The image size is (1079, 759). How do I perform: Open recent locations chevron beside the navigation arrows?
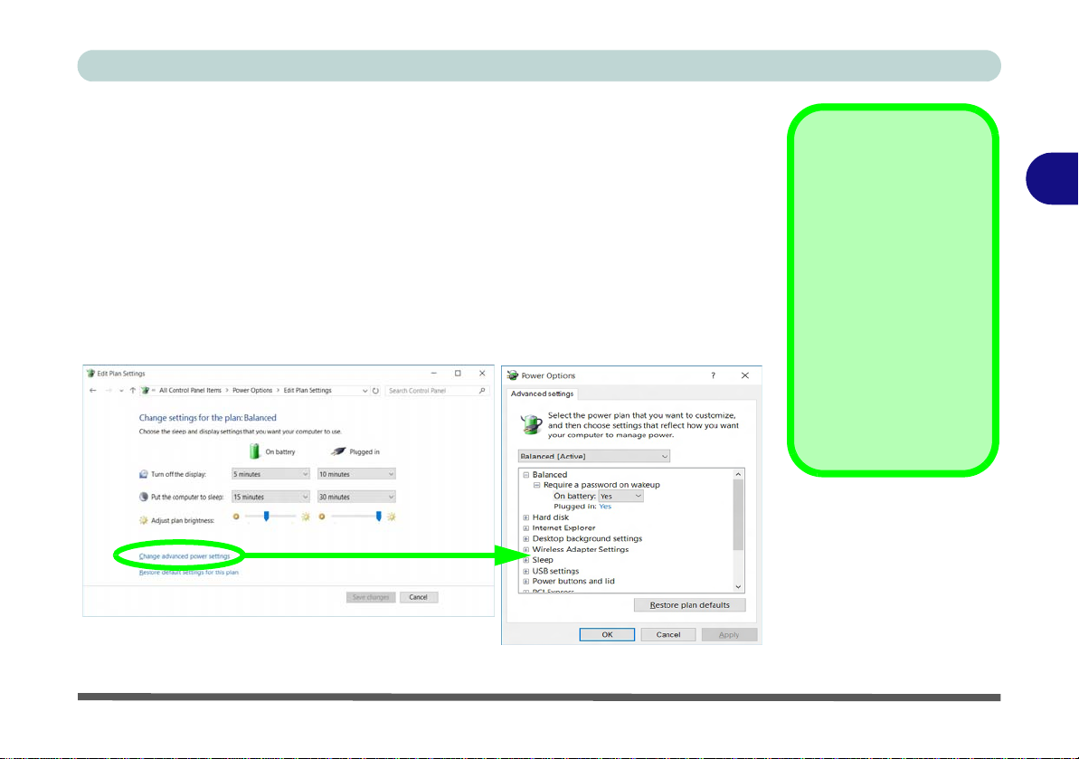click(x=121, y=391)
